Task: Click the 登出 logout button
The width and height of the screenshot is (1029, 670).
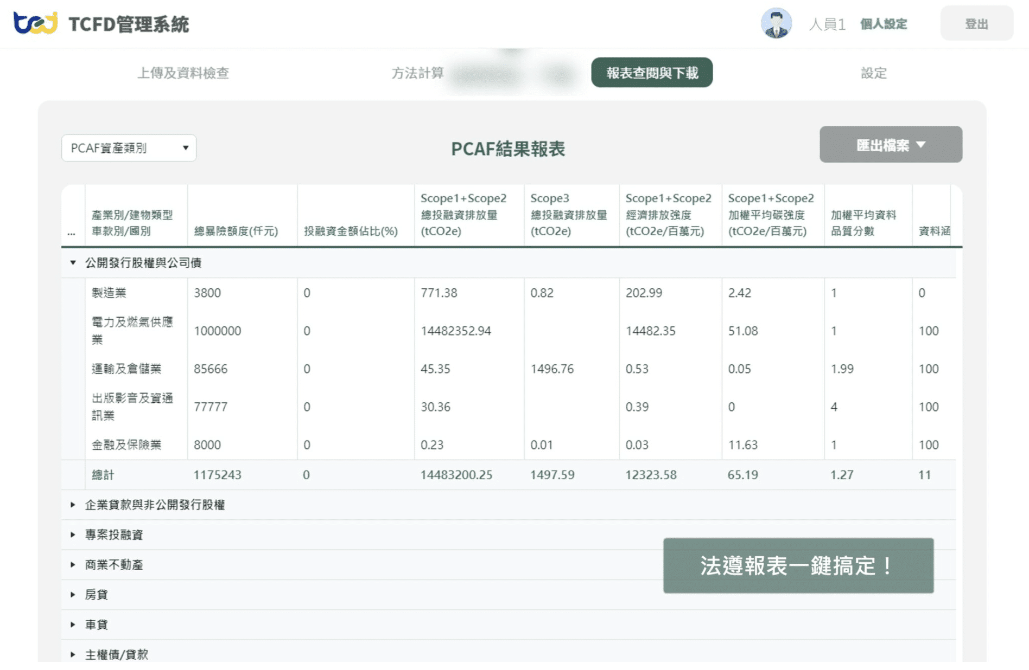Action: [976, 23]
